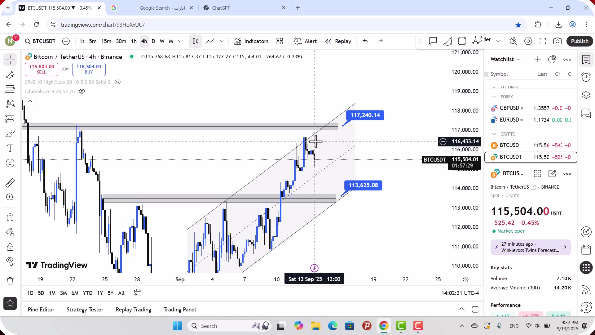The height and width of the screenshot is (335, 595).
Task: Open the candlestick chart type menu
Action: [x=196, y=41]
